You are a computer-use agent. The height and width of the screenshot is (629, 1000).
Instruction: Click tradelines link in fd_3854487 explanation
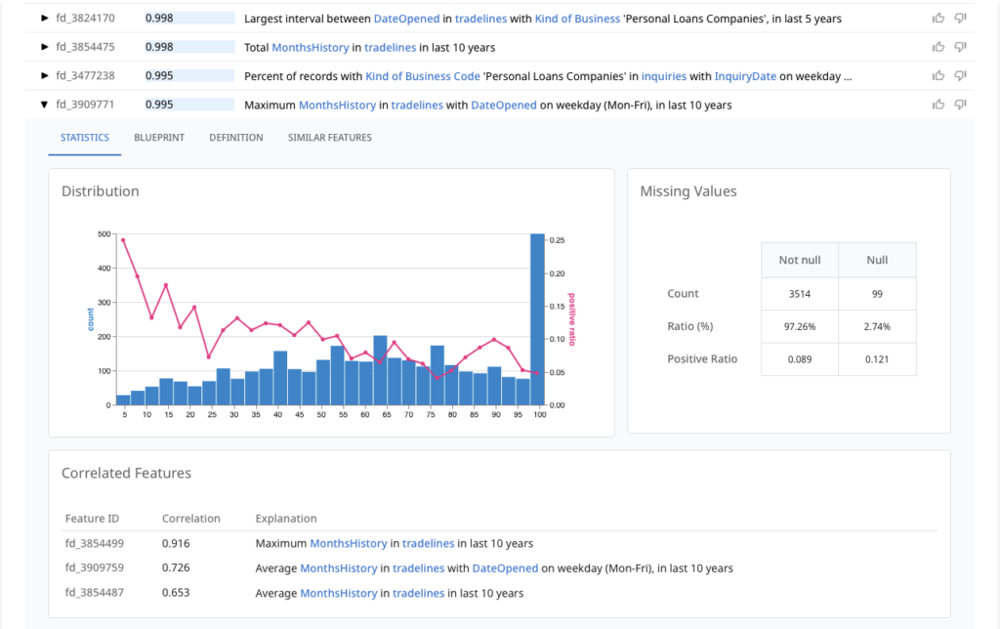418,593
